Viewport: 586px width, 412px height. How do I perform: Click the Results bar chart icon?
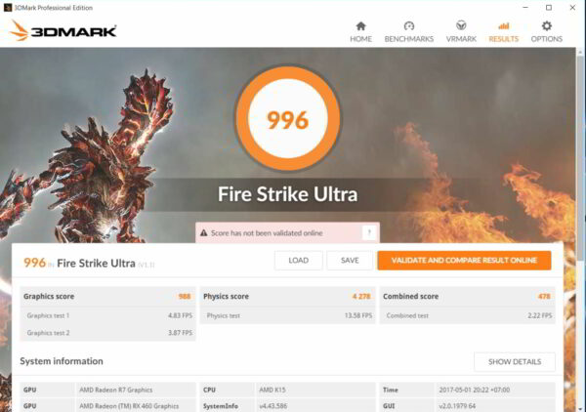point(503,26)
